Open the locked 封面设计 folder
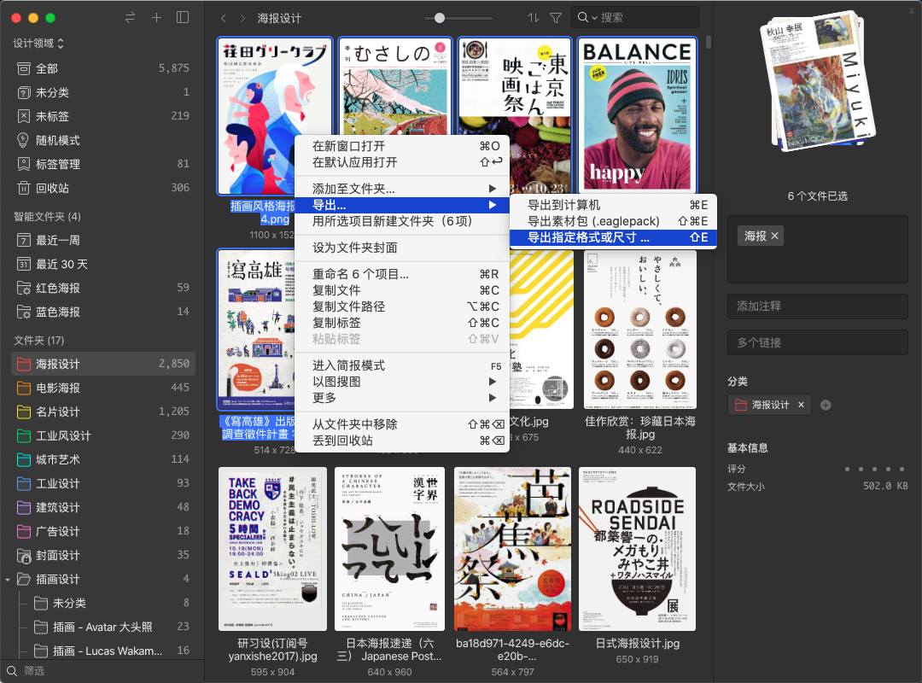This screenshot has width=922, height=683. point(103,555)
